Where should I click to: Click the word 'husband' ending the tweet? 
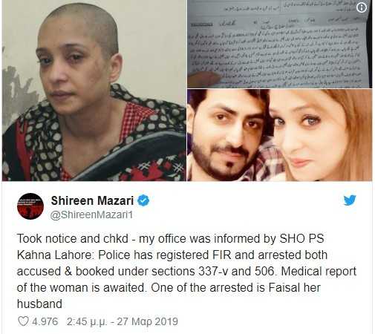(39, 304)
